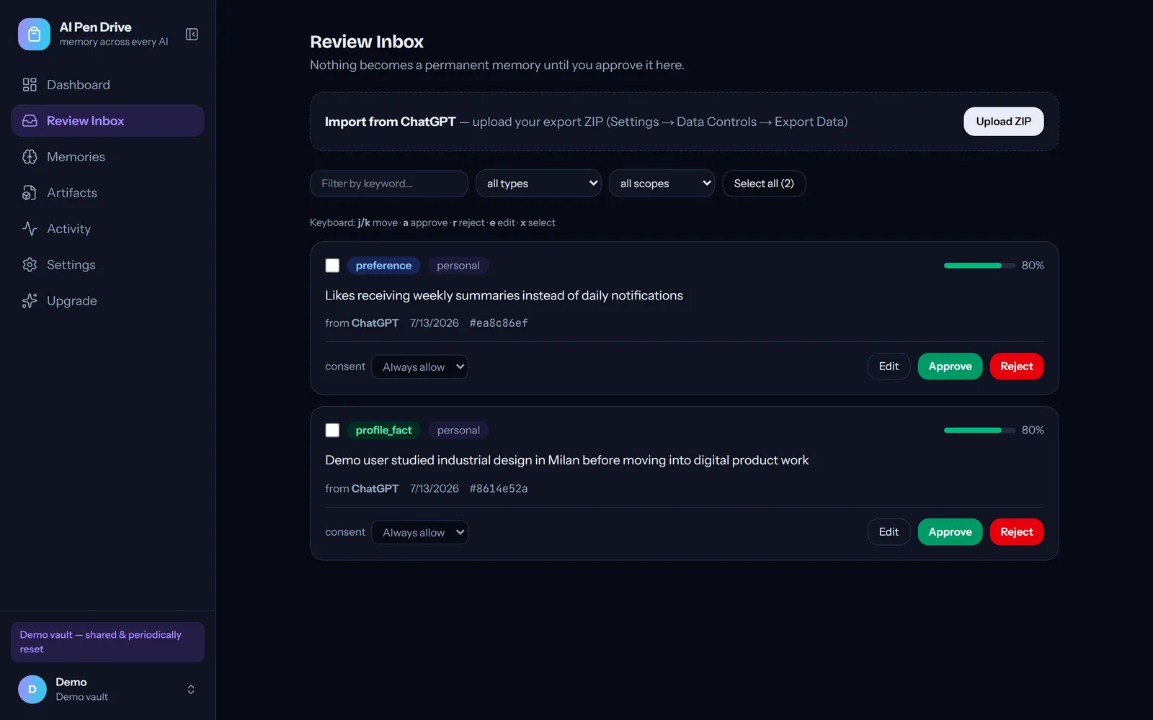
Task: Click the Upgrade sparkles icon
Action: point(30,301)
